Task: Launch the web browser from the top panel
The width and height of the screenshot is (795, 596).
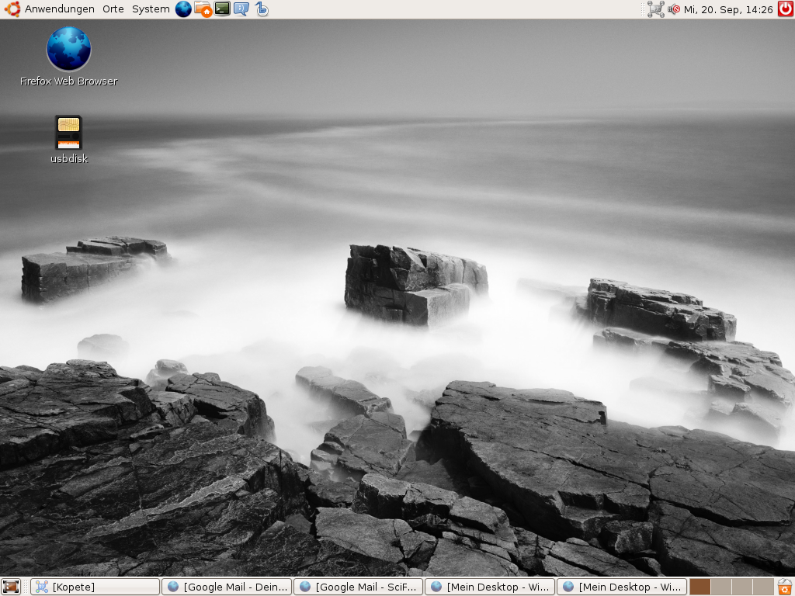Action: pyautogui.click(x=183, y=9)
